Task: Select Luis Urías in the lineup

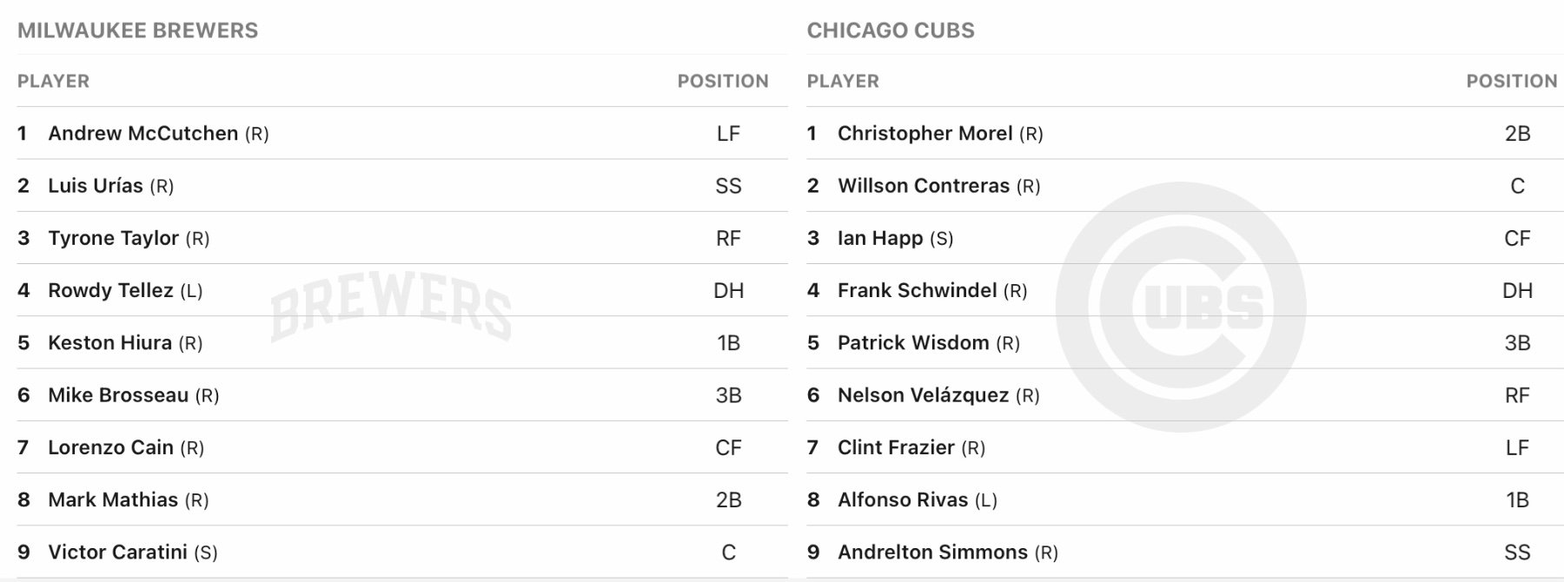Action: pyautogui.click(x=96, y=186)
